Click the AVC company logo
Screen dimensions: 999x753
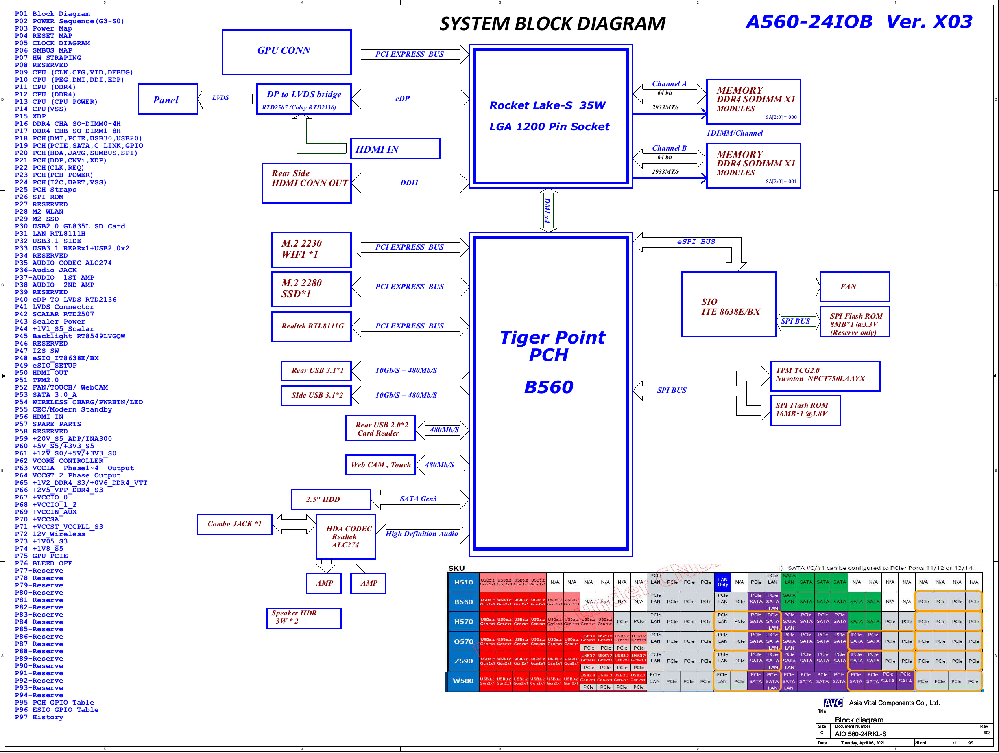click(x=833, y=703)
